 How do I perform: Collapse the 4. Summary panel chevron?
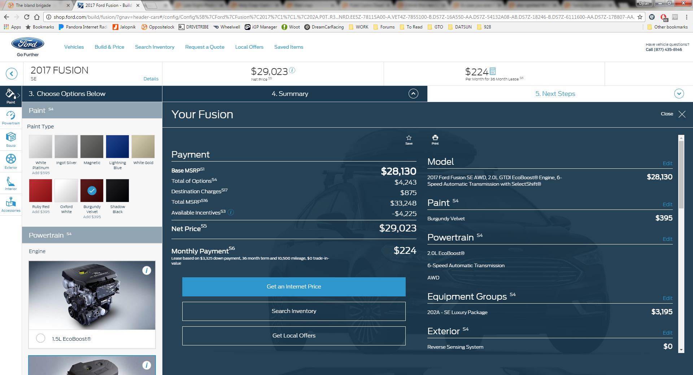[413, 94]
